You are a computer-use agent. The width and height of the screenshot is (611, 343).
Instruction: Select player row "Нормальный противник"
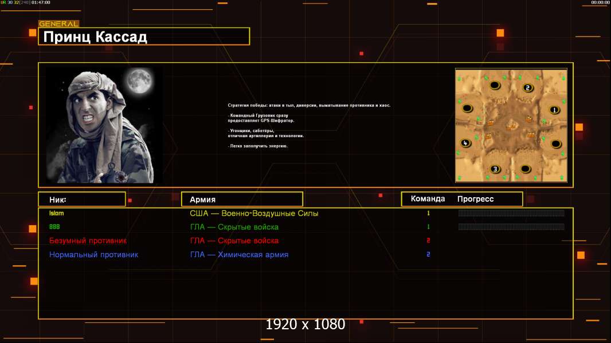93,254
